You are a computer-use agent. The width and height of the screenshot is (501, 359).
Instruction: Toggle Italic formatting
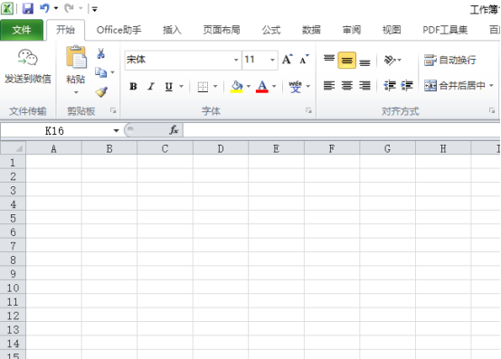point(151,86)
